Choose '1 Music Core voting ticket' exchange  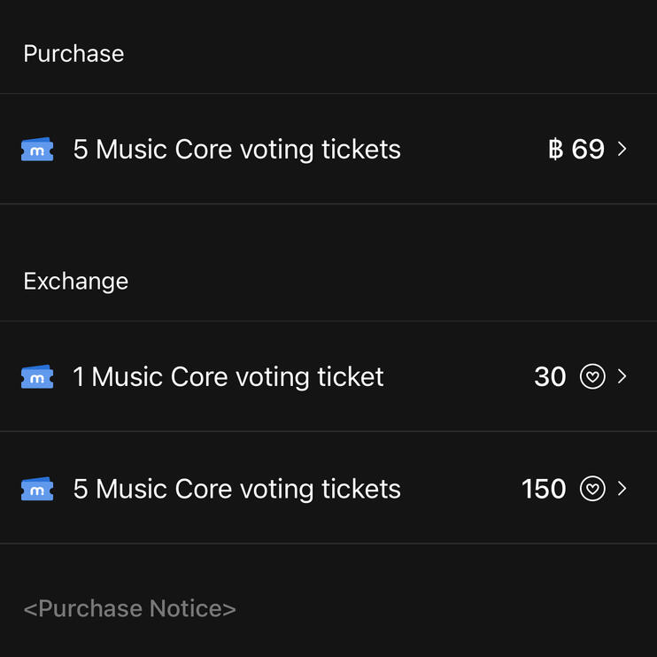[228, 377]
